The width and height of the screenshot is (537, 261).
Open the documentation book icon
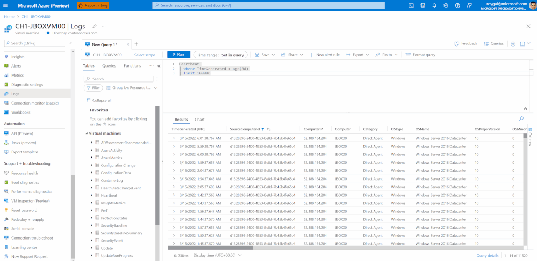click(x=522, y=44)
